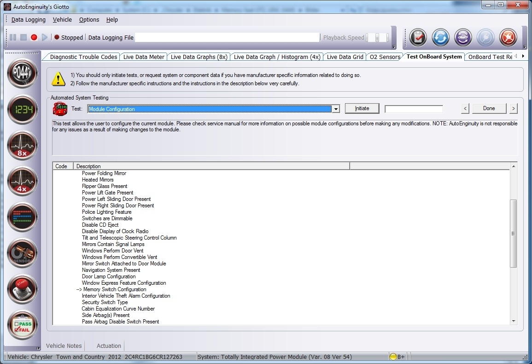This screenshot has height=364, width=532.
Task: Expand the sidebar overflow arrow at bottom
Action: click(x=38, y=348)
